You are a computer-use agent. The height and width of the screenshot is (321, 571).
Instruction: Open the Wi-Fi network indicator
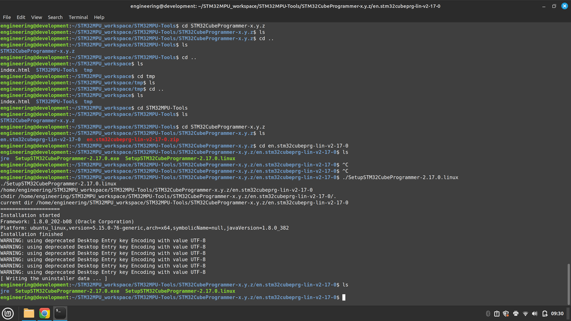coord(525,314)
